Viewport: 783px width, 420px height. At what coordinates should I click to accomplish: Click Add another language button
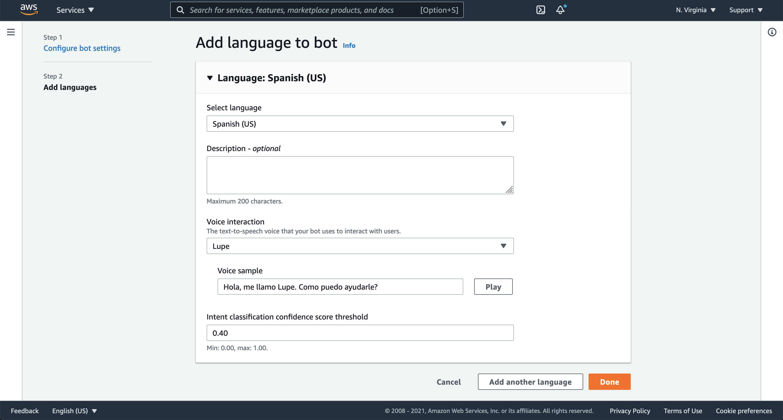(530, 382)
